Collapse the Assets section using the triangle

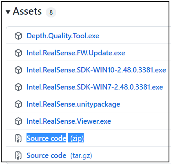(8, 12)
